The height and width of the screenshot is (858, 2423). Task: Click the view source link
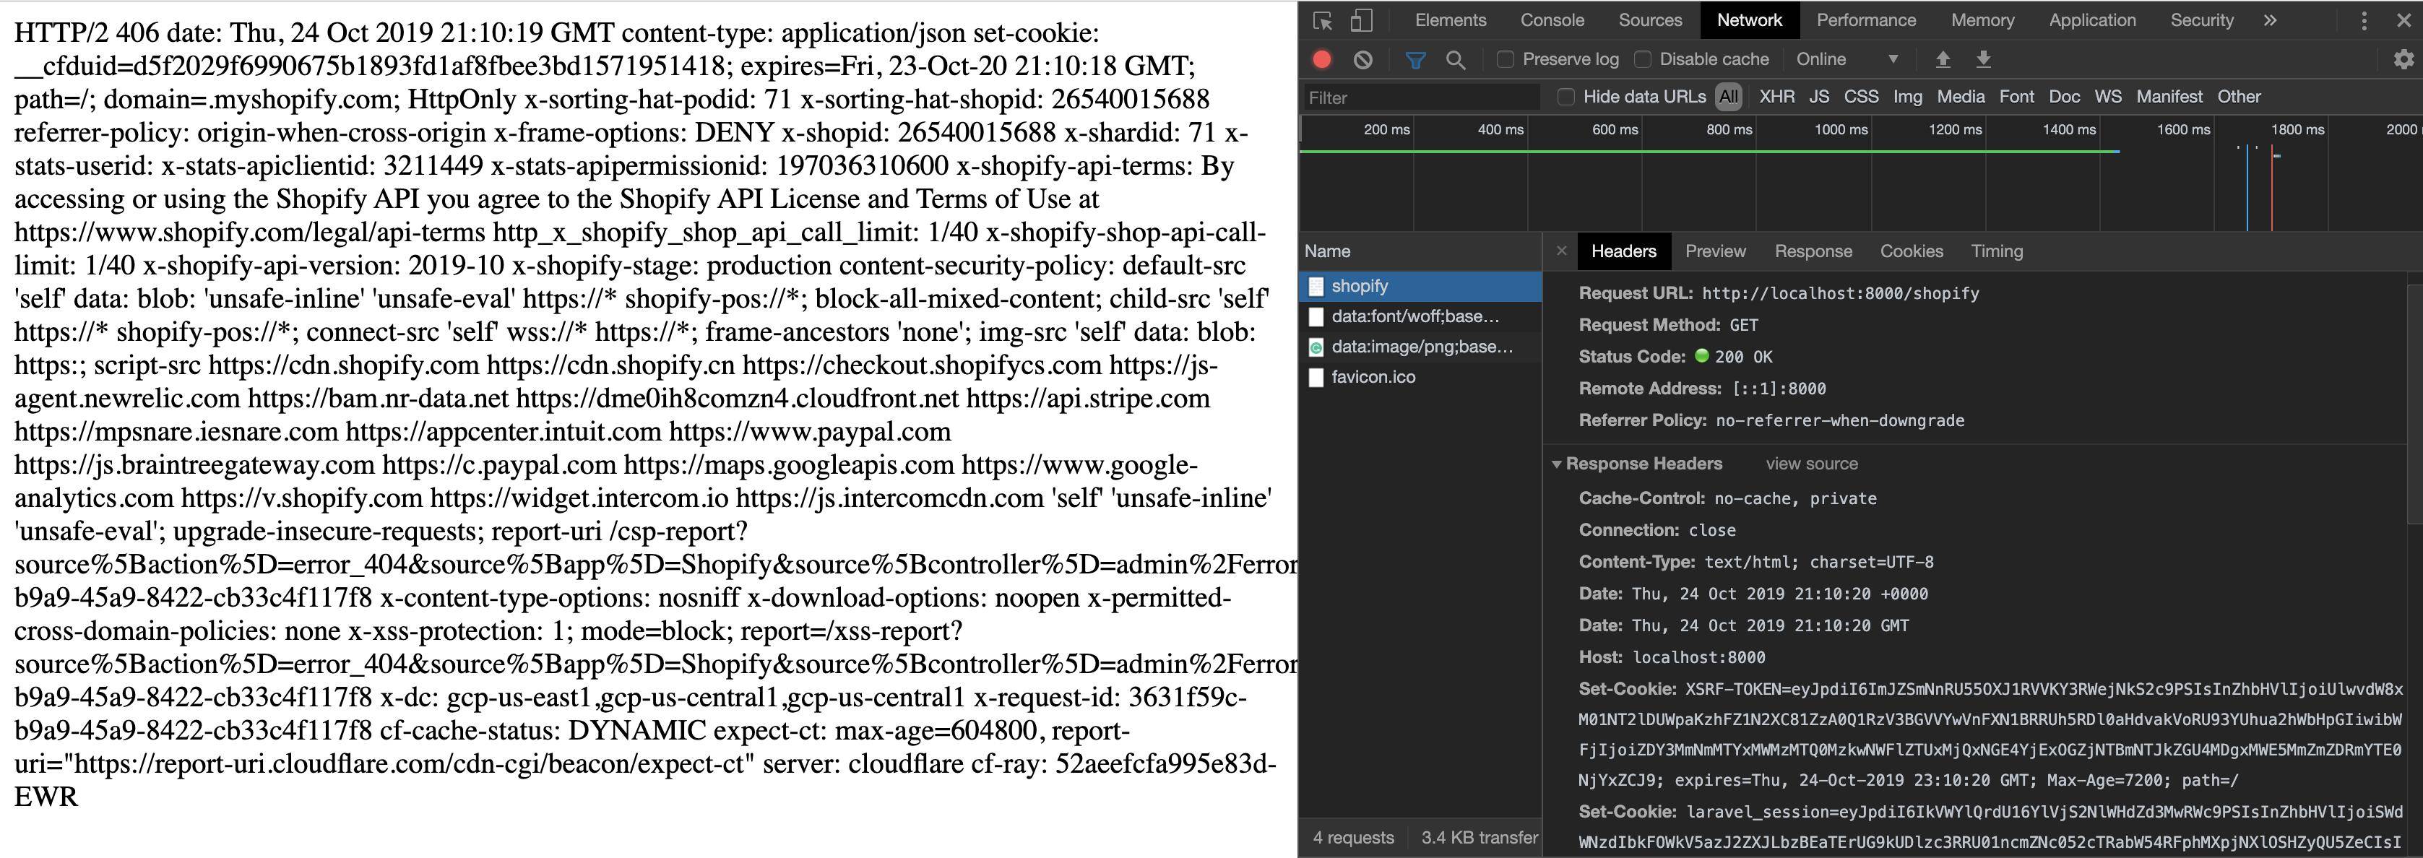(x=1810, y=464)
